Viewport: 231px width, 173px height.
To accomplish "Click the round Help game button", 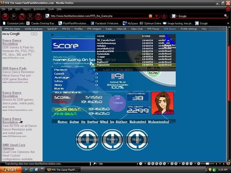I will point(137,139).
